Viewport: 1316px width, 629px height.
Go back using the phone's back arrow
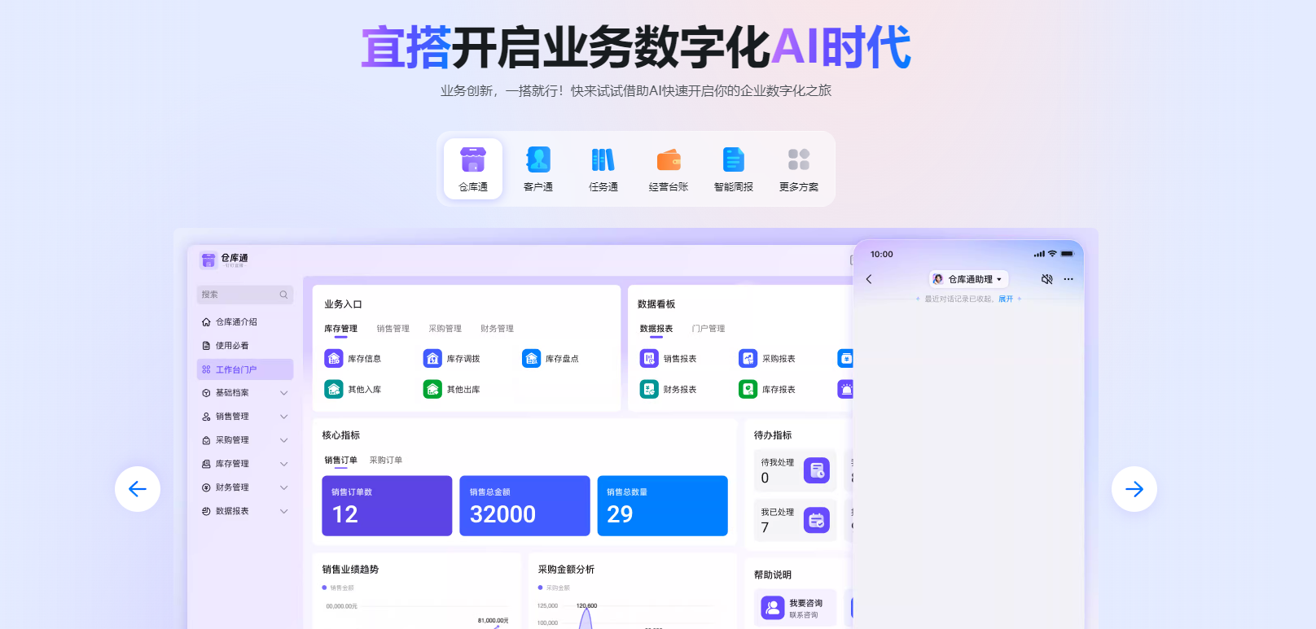point(869,279)
